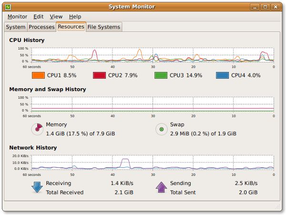Select the blue CPU4 color swatch
The height and width of the screenshot is (215, 286).
(222, 75)
